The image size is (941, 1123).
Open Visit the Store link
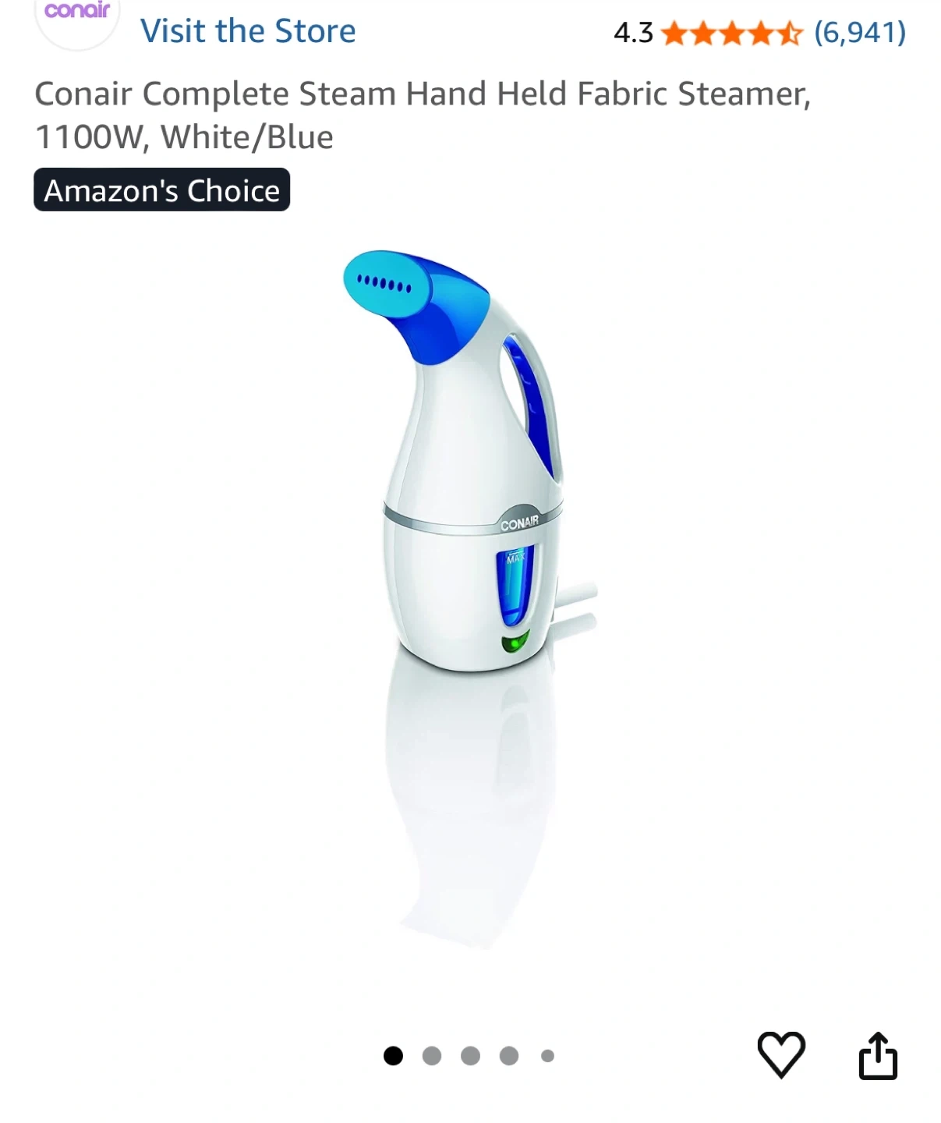click(248, 31)
